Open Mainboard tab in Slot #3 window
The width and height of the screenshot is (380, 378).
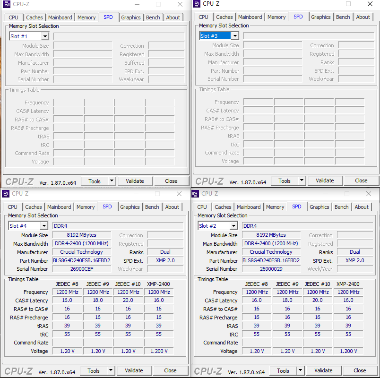[x=250, y=17]
